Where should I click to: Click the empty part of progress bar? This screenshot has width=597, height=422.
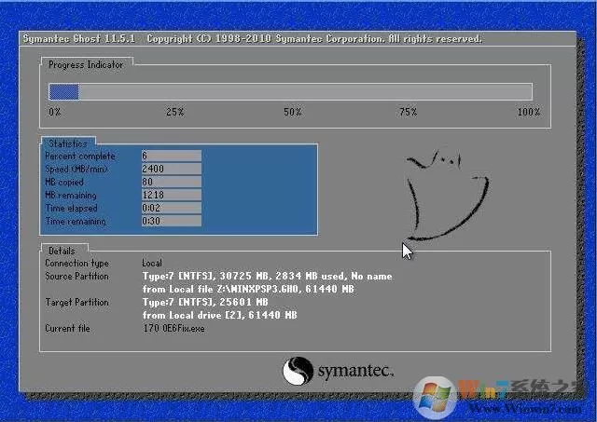click(x=305, y=92)
